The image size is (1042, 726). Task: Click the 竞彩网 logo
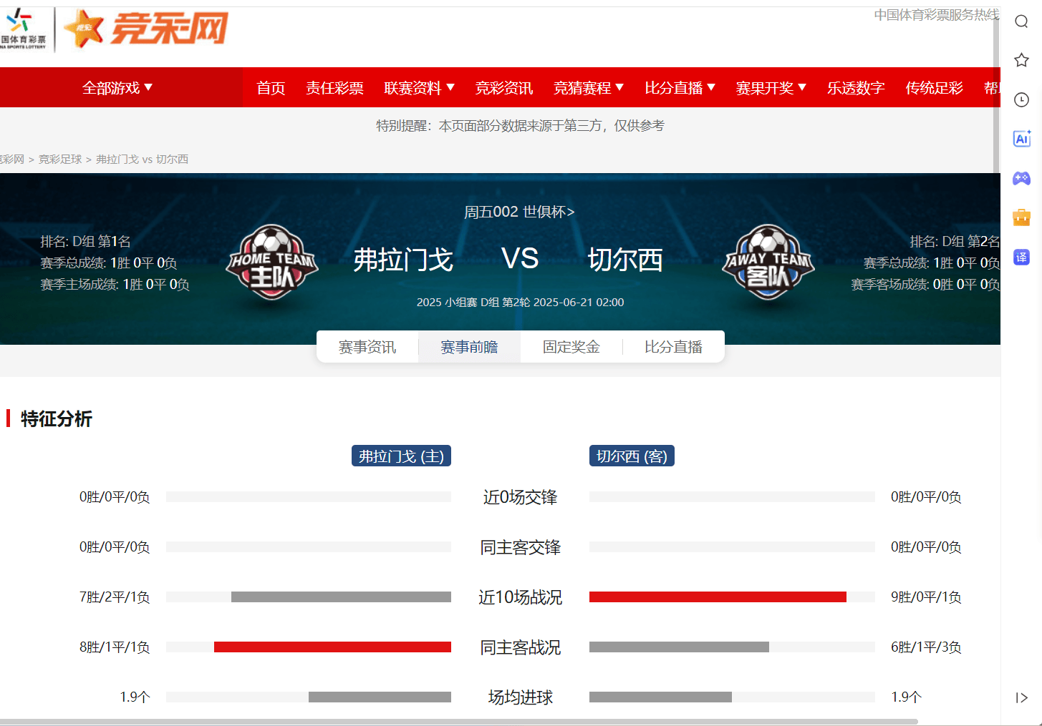point(146,29)
